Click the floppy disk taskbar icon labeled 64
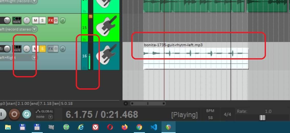This screenshot has width=290, height=133. point(37,127)
